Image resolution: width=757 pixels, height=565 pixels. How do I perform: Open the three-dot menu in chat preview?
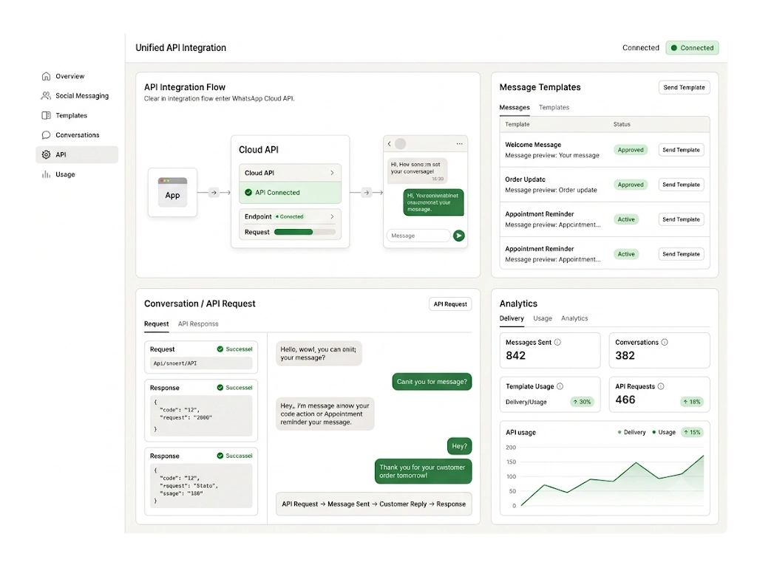(459, 144)
